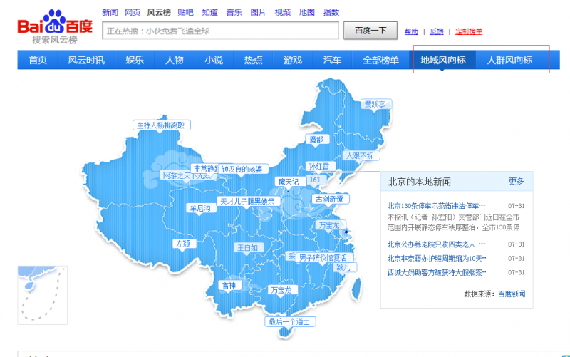Image resolution: width=570 pixels, height=357 pixels.
Task: Go to 风云时讯 in the navigation bar
Action: click(86, 60)
